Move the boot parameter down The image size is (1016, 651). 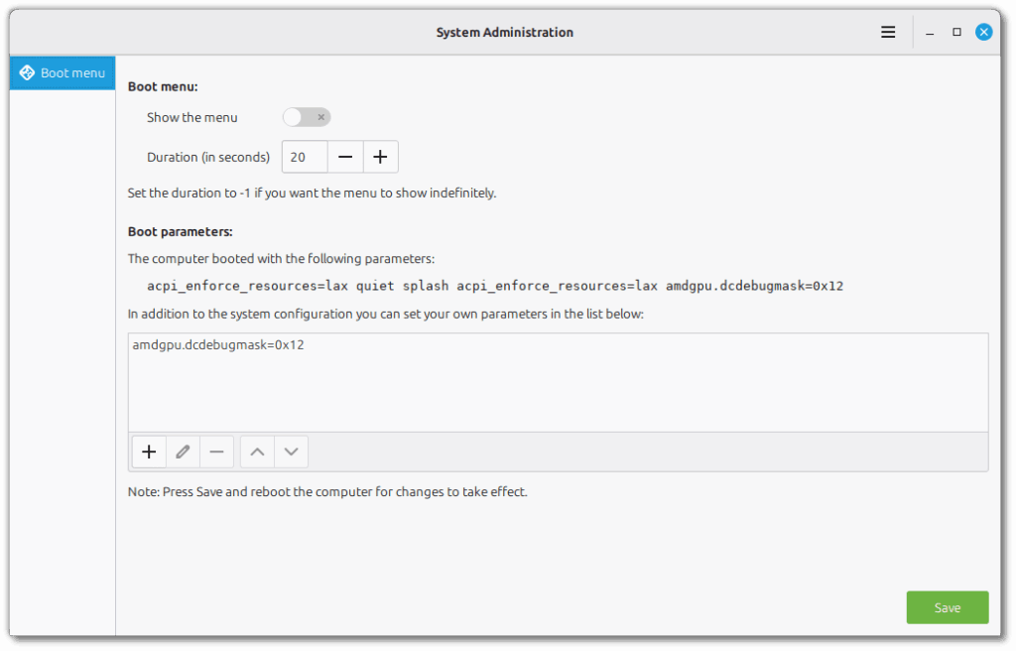pyautogui.click(x=291, y=452)
